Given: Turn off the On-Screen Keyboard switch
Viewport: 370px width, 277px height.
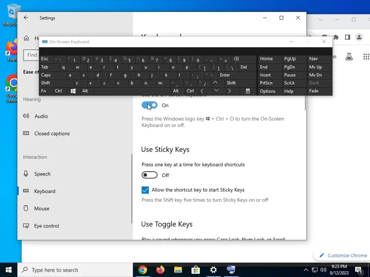Looking at the screenshot, I should (149, 105).
